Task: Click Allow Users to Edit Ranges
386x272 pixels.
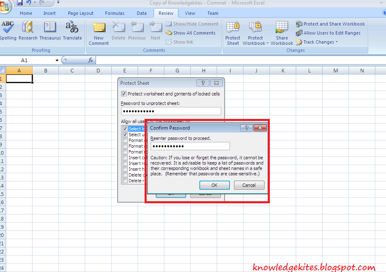Action: (327, 33)
